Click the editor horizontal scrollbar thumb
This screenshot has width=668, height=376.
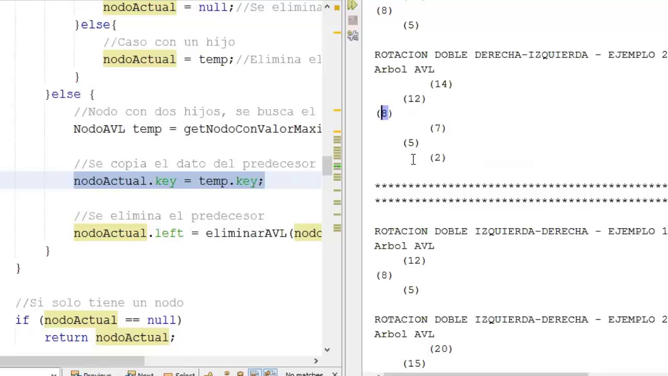tap(72, 361)
